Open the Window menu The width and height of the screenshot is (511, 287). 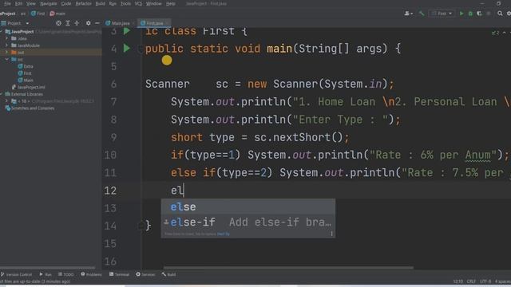[153, 3]
